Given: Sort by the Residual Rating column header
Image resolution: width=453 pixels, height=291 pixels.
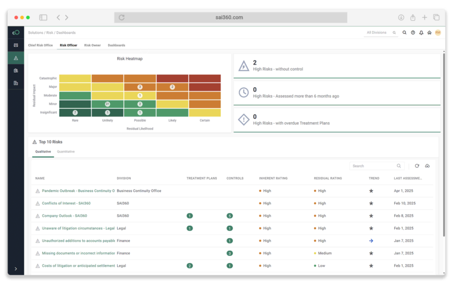Looking at the screenshot, I should click(x=328, y=178).
